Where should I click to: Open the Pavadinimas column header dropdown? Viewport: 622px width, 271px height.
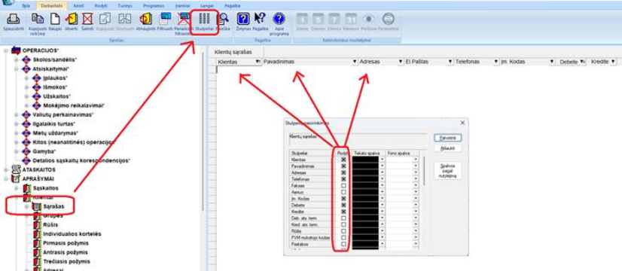coord(355,62)
